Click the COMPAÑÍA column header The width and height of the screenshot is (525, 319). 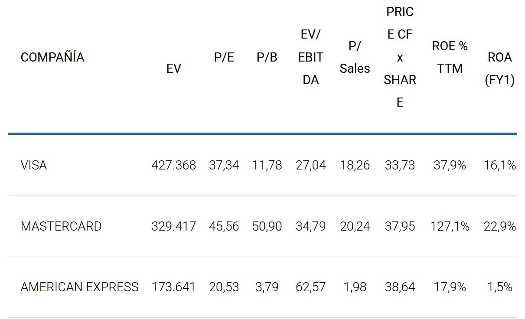(x=52, y=57)
